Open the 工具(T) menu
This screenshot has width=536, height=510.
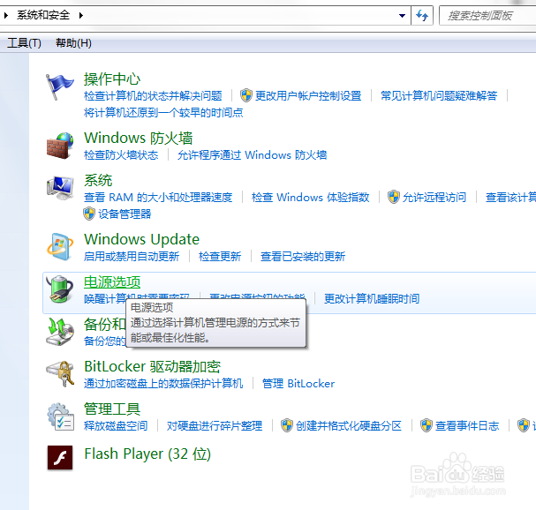coord(24,43)
